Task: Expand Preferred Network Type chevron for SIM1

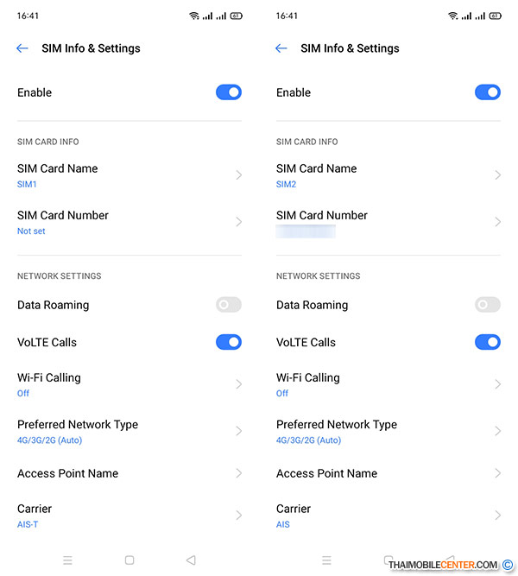Action: 239,431
